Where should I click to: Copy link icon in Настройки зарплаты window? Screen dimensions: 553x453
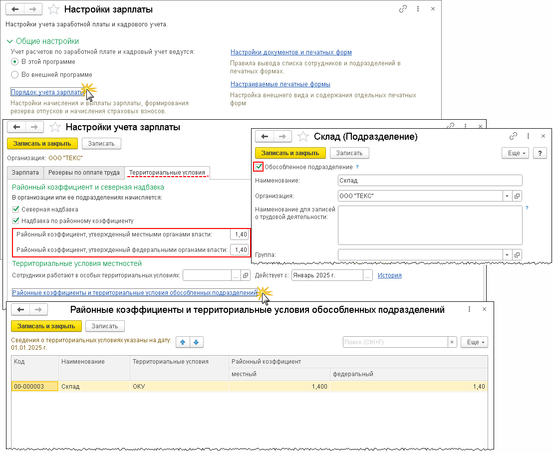pyautogui.click(x=403, y=9)
